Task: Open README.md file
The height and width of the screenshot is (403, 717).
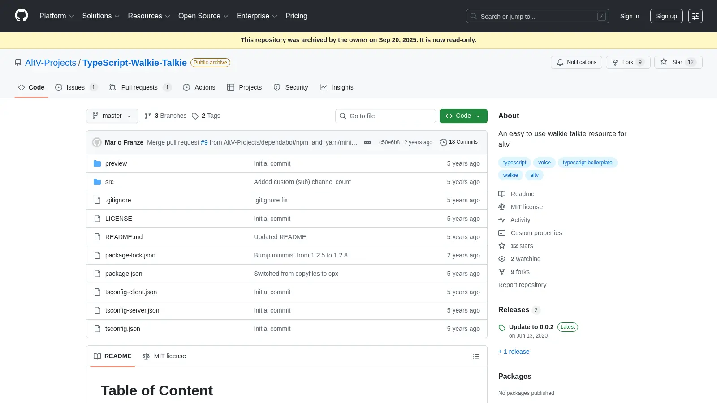Action: [x=124, y=237]
